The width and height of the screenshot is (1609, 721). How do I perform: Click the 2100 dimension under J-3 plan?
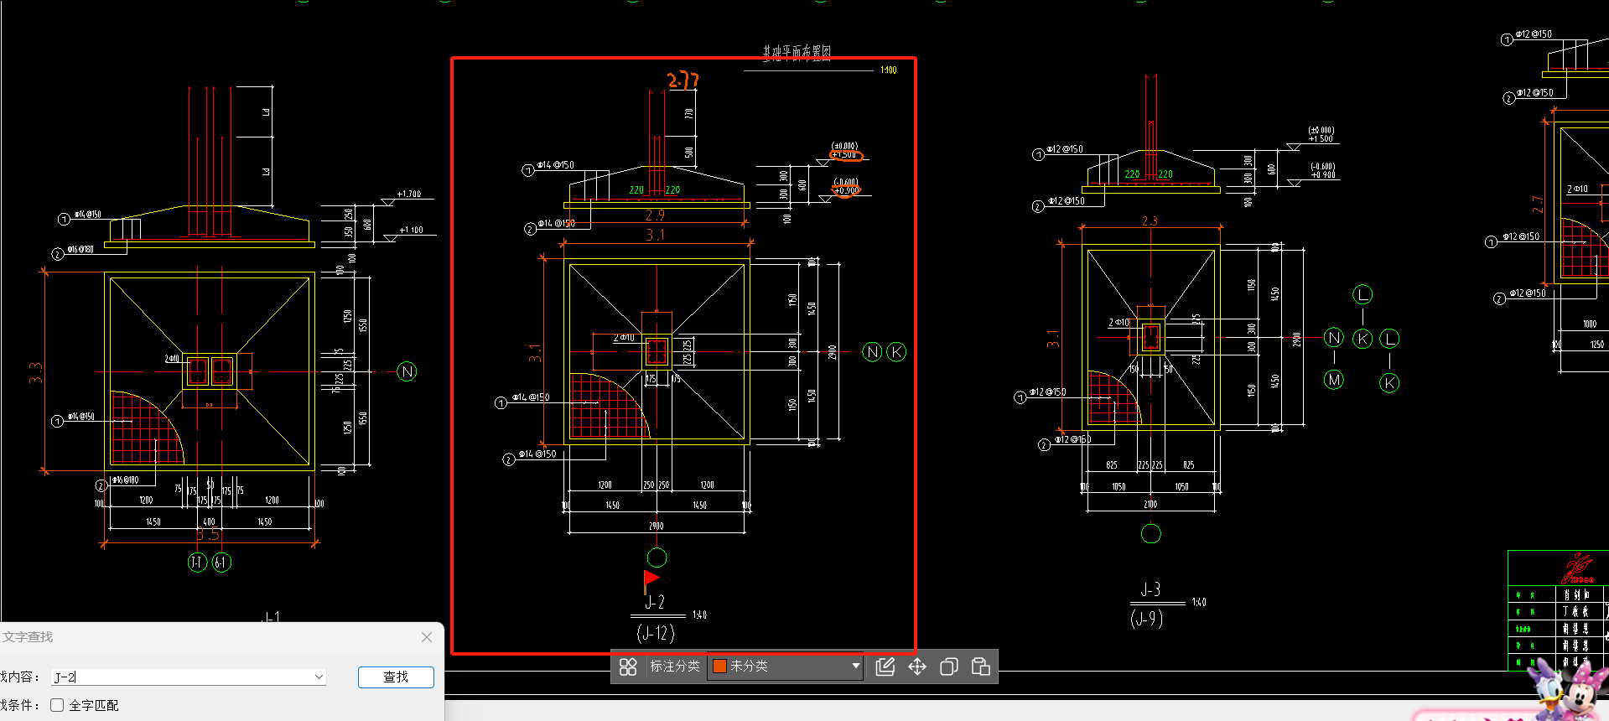pos(1150,505)
